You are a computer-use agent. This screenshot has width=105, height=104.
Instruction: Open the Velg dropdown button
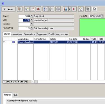point(8,9)
